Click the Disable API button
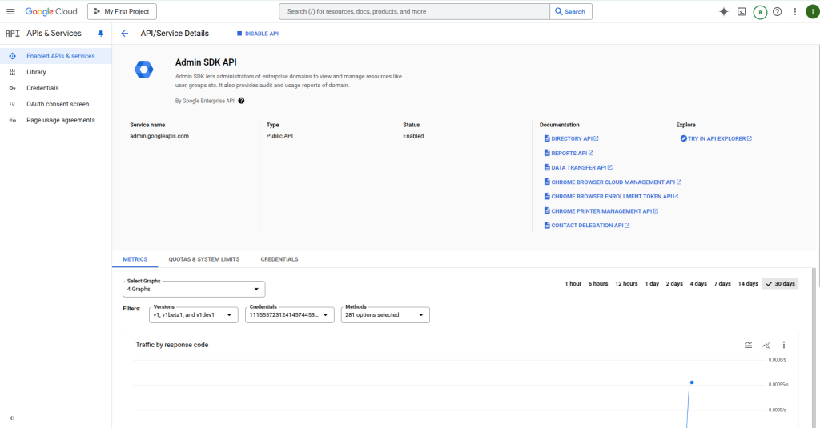 coord(257,34)
